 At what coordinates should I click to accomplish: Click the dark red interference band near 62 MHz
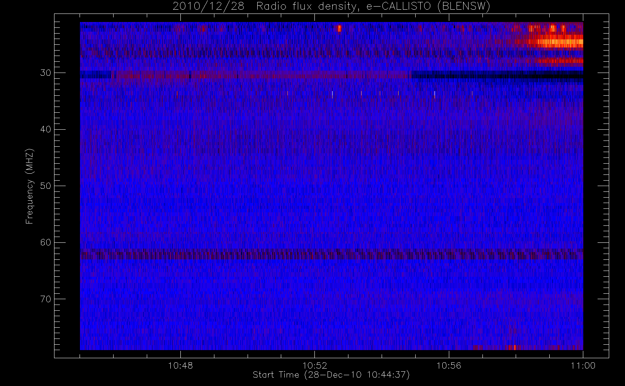331,255
